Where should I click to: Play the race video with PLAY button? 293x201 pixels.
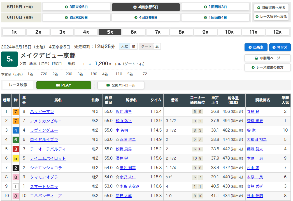click(x=64, y=85)
